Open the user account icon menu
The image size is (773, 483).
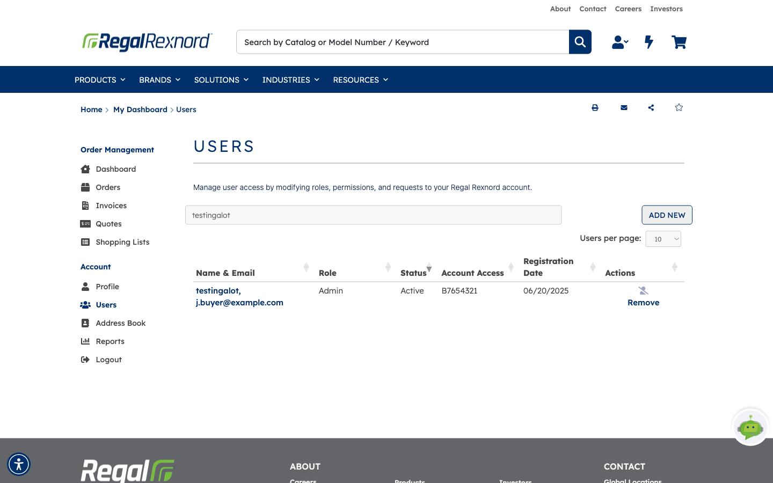[x=620, y=42]
